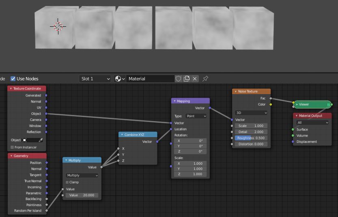
Task: Click Mapping Location input socket
Action: (x=171, y=129)
